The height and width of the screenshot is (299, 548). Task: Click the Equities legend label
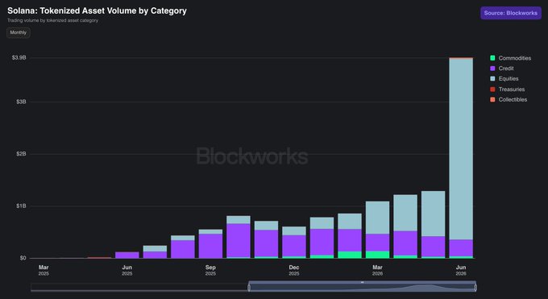tap(509, 79)
